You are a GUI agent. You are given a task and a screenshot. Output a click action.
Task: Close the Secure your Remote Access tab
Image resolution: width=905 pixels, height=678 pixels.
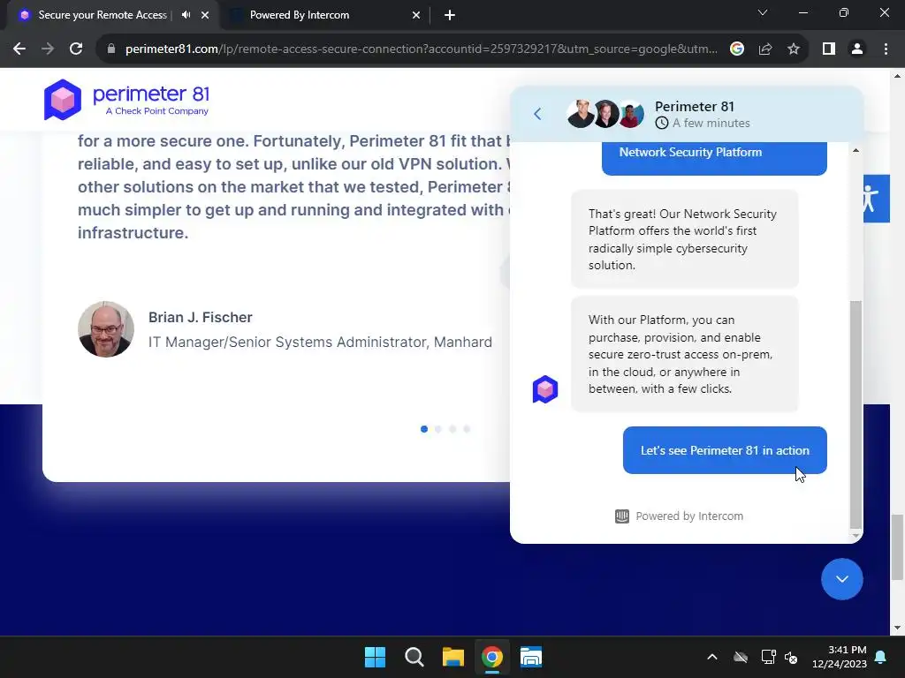[205, 15]
